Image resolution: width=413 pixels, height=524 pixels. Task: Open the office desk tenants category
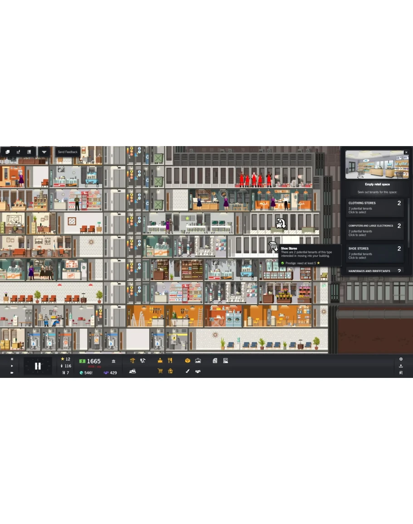160,361
